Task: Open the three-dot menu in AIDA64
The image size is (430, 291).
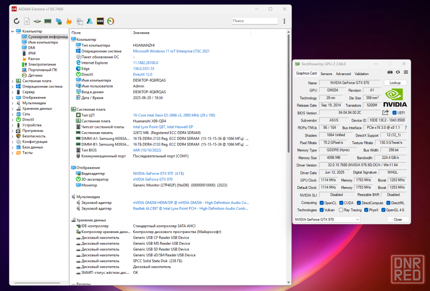Action: coord(284,21)
